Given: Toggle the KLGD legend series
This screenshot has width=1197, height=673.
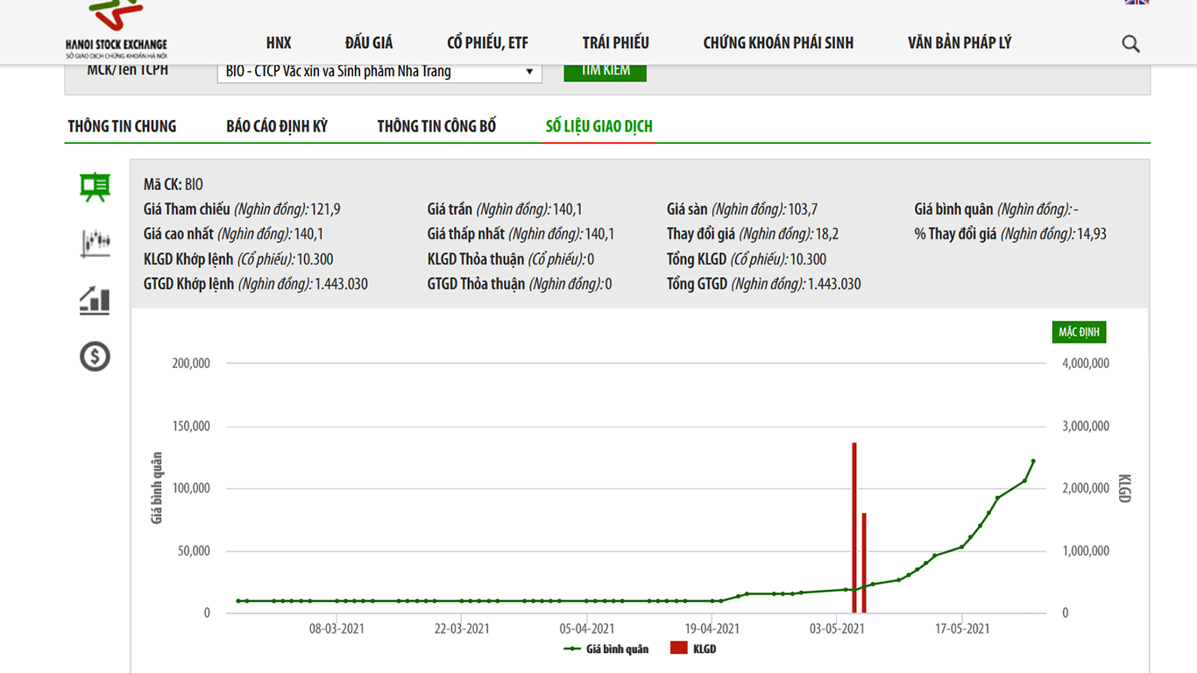Looking at the screenshot, I should [693, 649].
